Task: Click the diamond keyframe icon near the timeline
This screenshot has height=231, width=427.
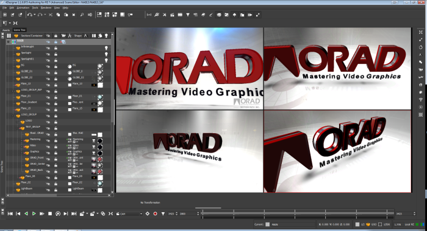Action: click(148, 213)
